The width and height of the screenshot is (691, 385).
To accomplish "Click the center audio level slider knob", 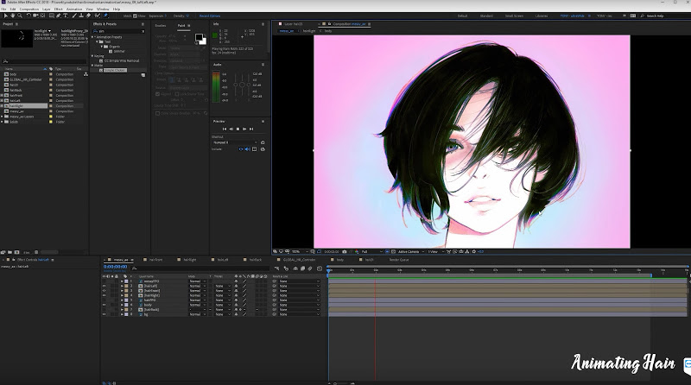I will tap(242, 85).
